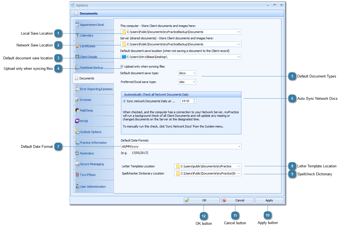
Task: Click the Database Backup icon
Action: pyautogui.click(x=77, y=67)
